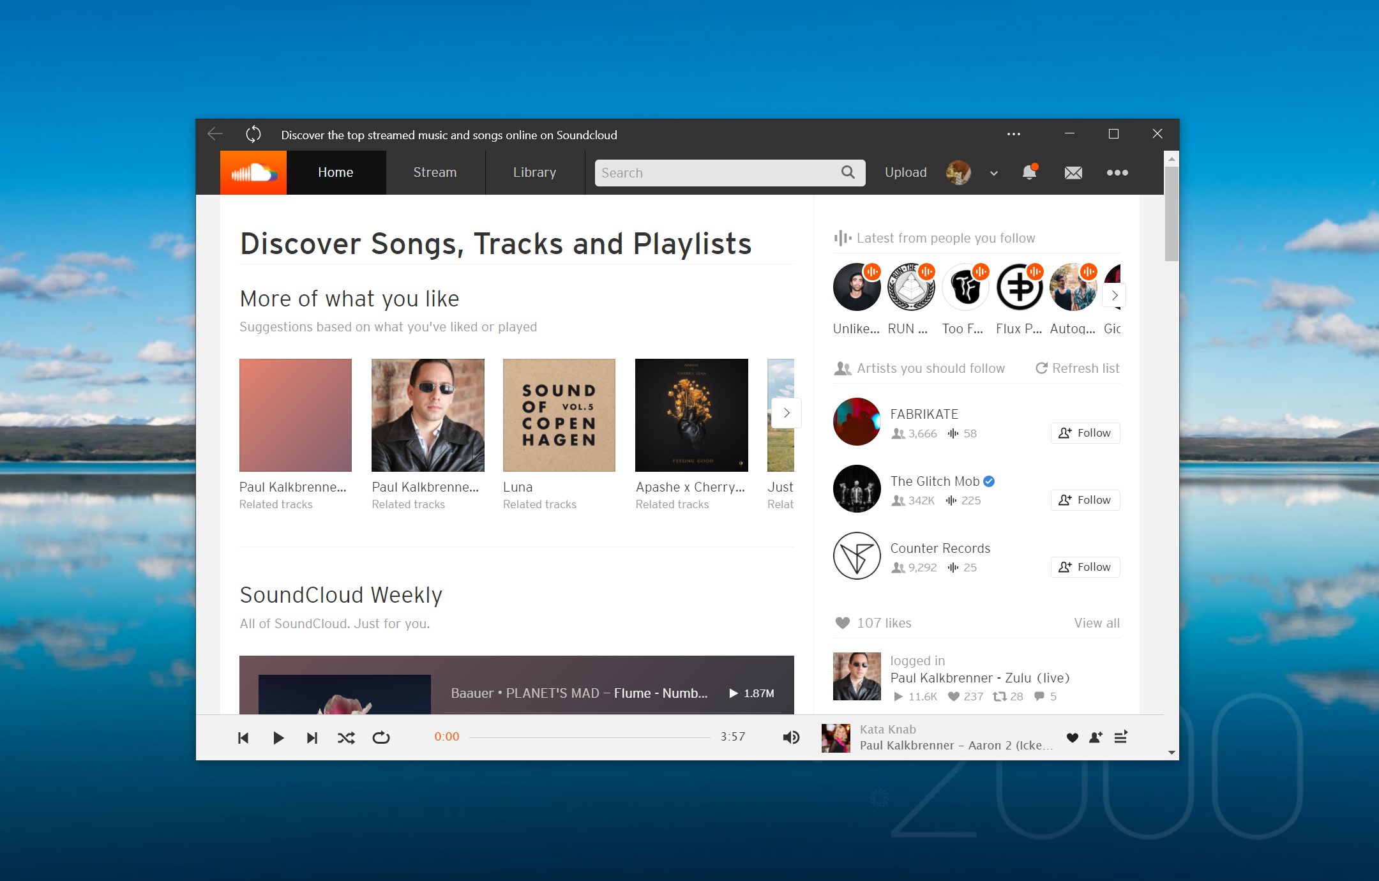Image resolution: width=1379 pixels, height=881 pixels.
Task: Click Apashe x Cherry... title
Action: pyautogui.click(x=690, y=487)
